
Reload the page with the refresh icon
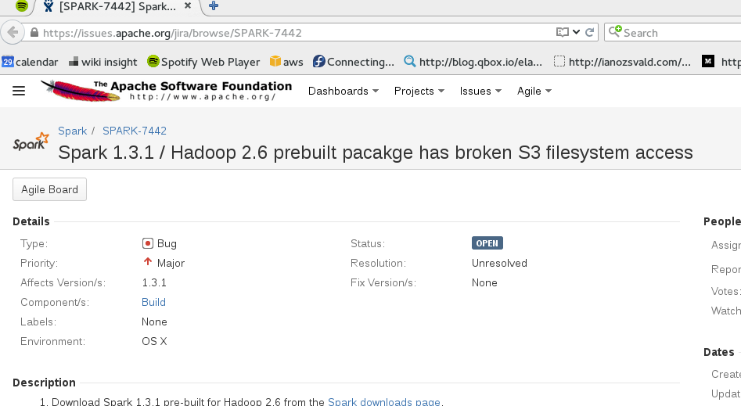(589, 33)
